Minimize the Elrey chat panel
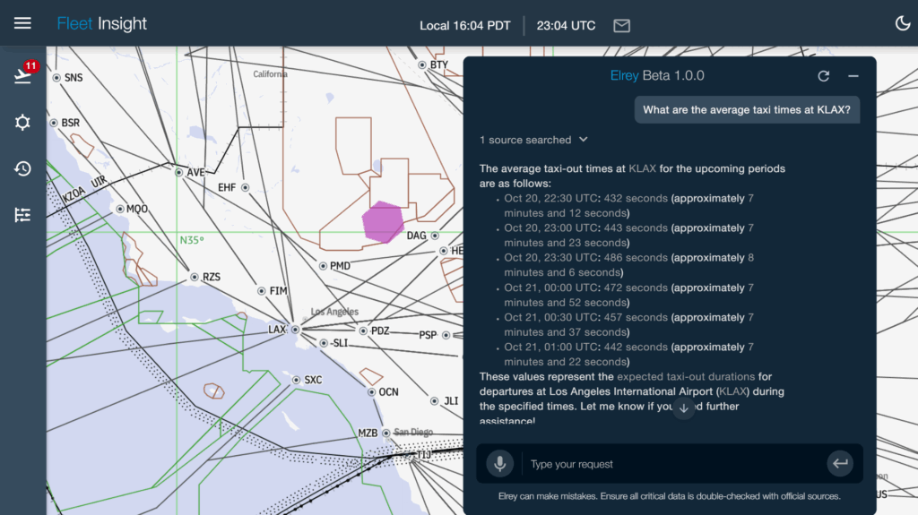The height and width of the screenshot is (515, 918). click(x=853, y=76)
